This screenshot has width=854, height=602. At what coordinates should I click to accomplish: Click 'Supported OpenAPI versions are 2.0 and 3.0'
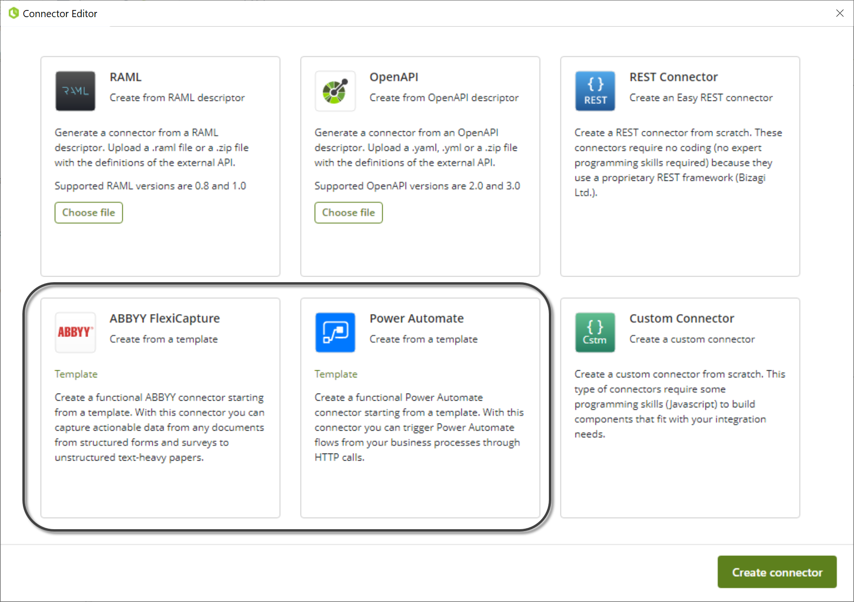pos(417,186)
